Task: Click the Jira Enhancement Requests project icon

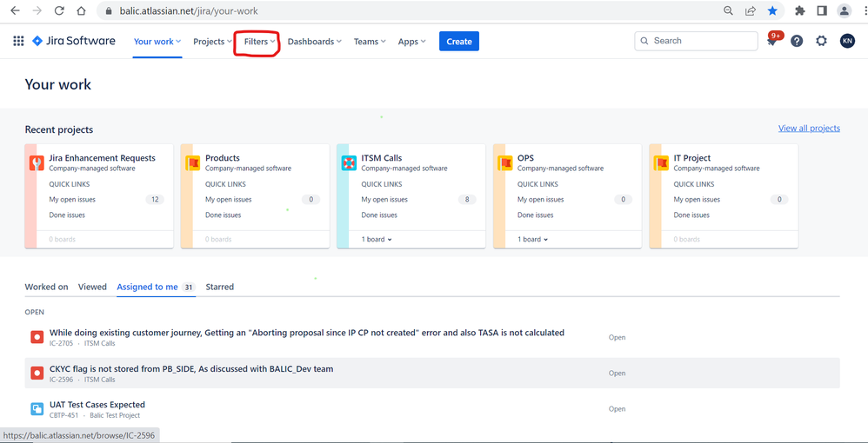Action: (37, 162)
